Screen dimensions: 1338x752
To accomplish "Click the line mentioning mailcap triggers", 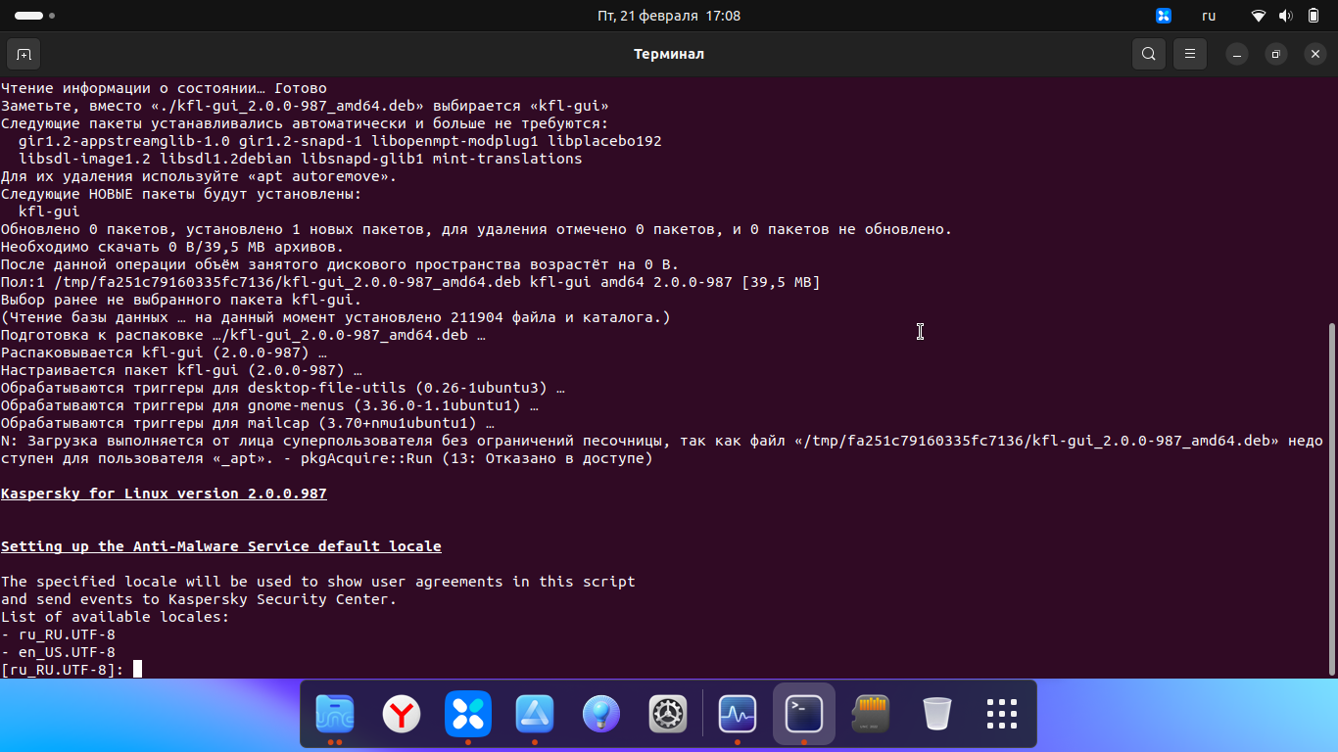I will click(x=248, y=423).
